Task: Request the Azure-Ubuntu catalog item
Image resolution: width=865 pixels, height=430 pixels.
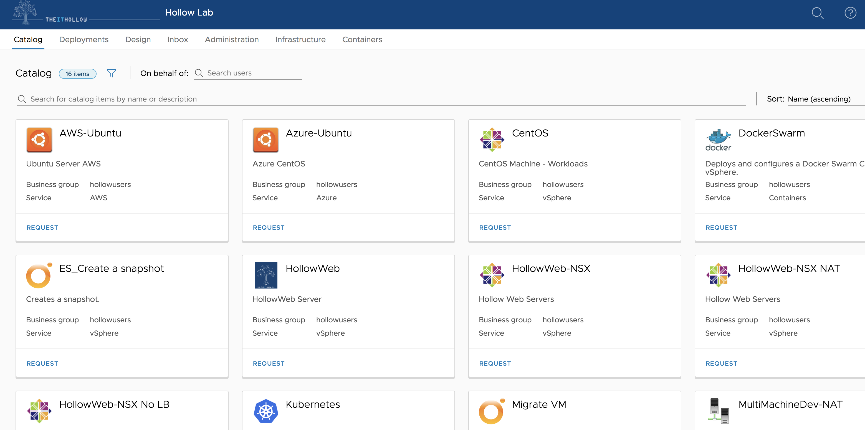Action: pyautogui.click(x=268, y=227)
